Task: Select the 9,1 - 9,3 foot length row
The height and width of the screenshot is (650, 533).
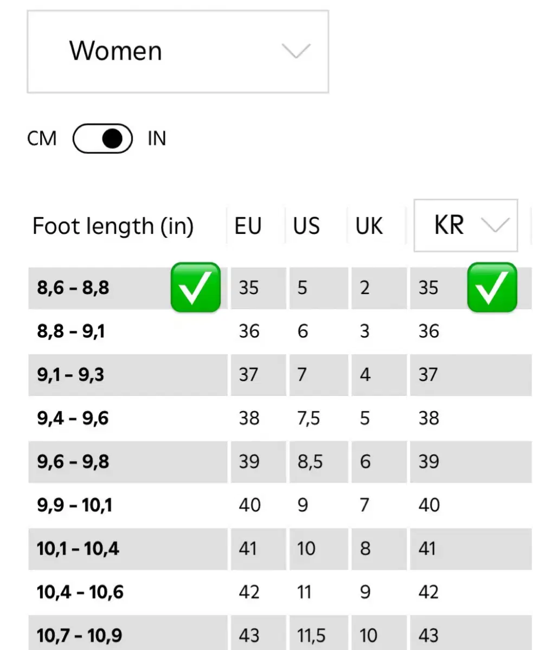Action: (x=71, y=374)
